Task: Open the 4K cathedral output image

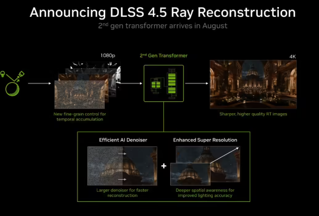Action: pyautogui.click(x=253, y=84)
